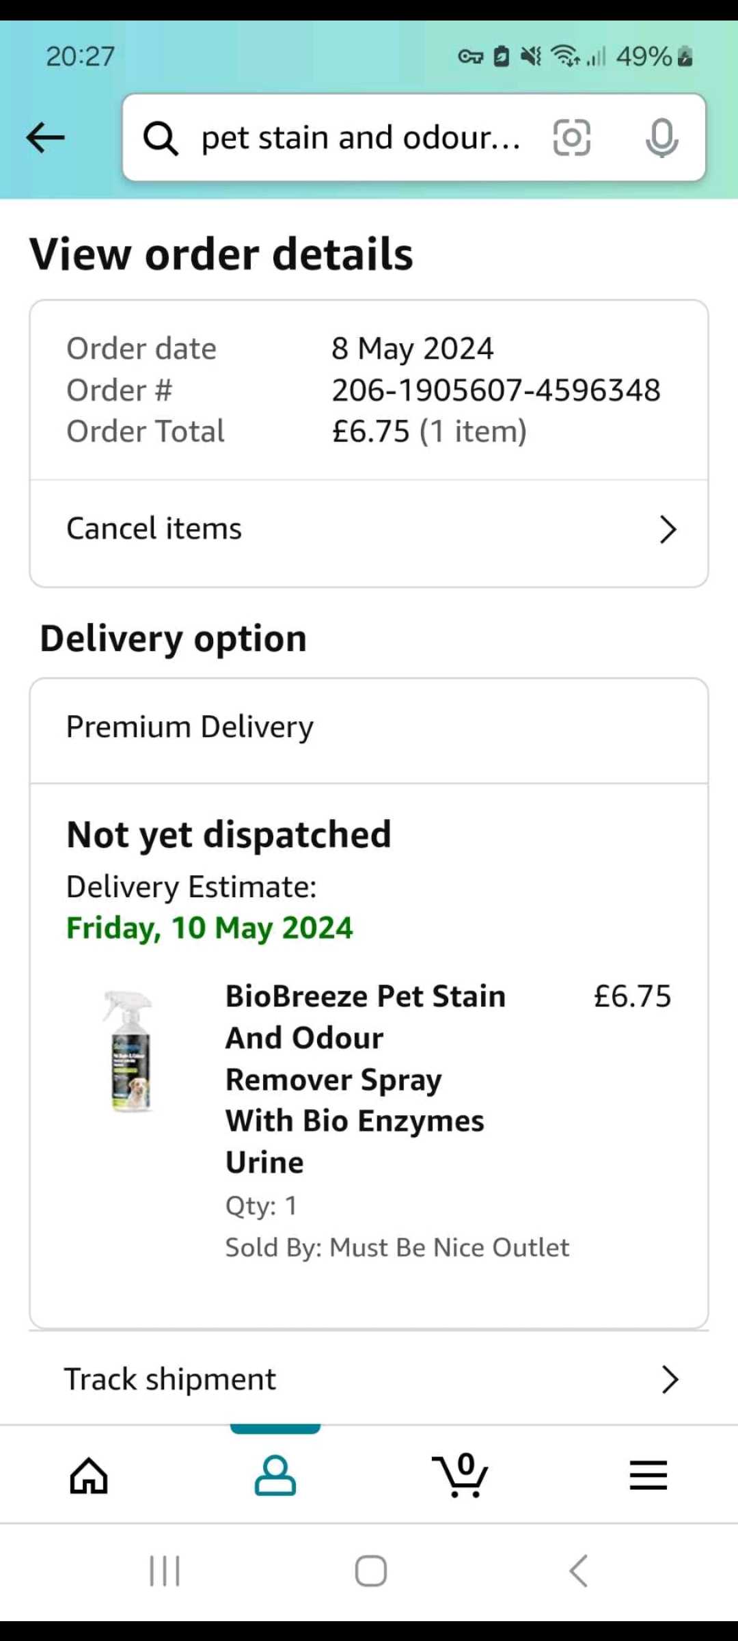Open the hamburger menu tab

click(648, 1475)
